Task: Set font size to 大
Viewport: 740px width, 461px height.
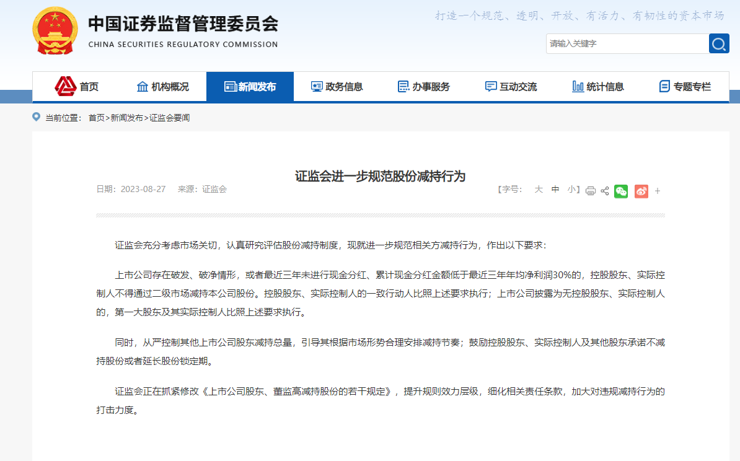Action: pos(539,190)
